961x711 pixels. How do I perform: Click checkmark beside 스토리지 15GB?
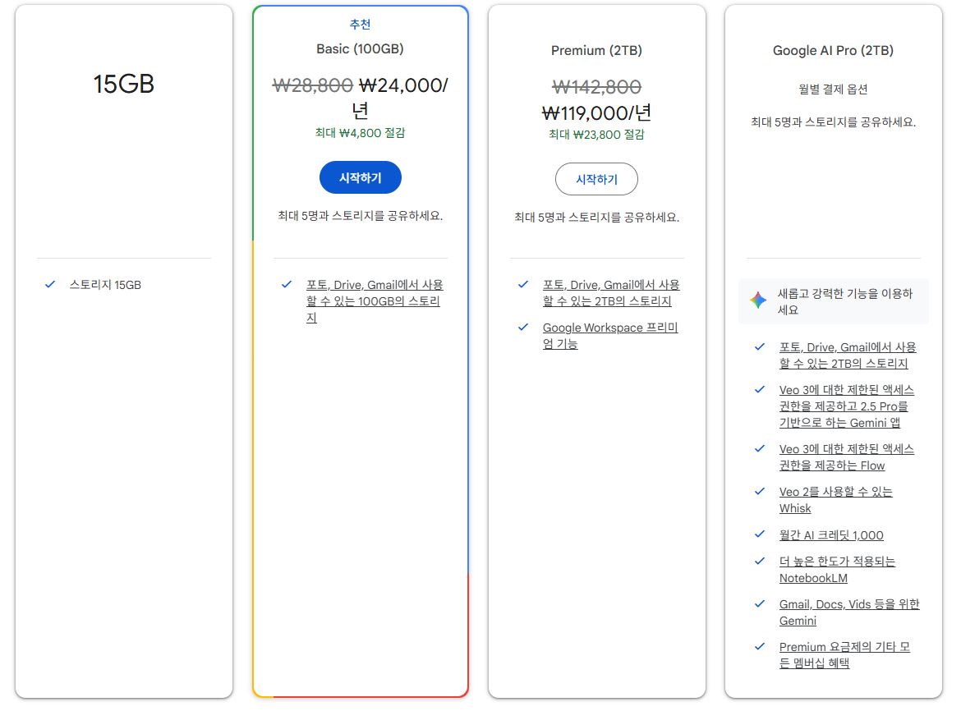click(x=50, y=284)
